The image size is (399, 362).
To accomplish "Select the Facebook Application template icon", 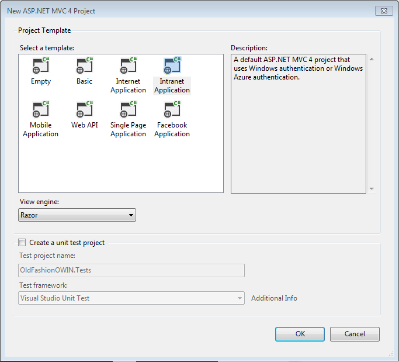I will click(x=172, y=109).
